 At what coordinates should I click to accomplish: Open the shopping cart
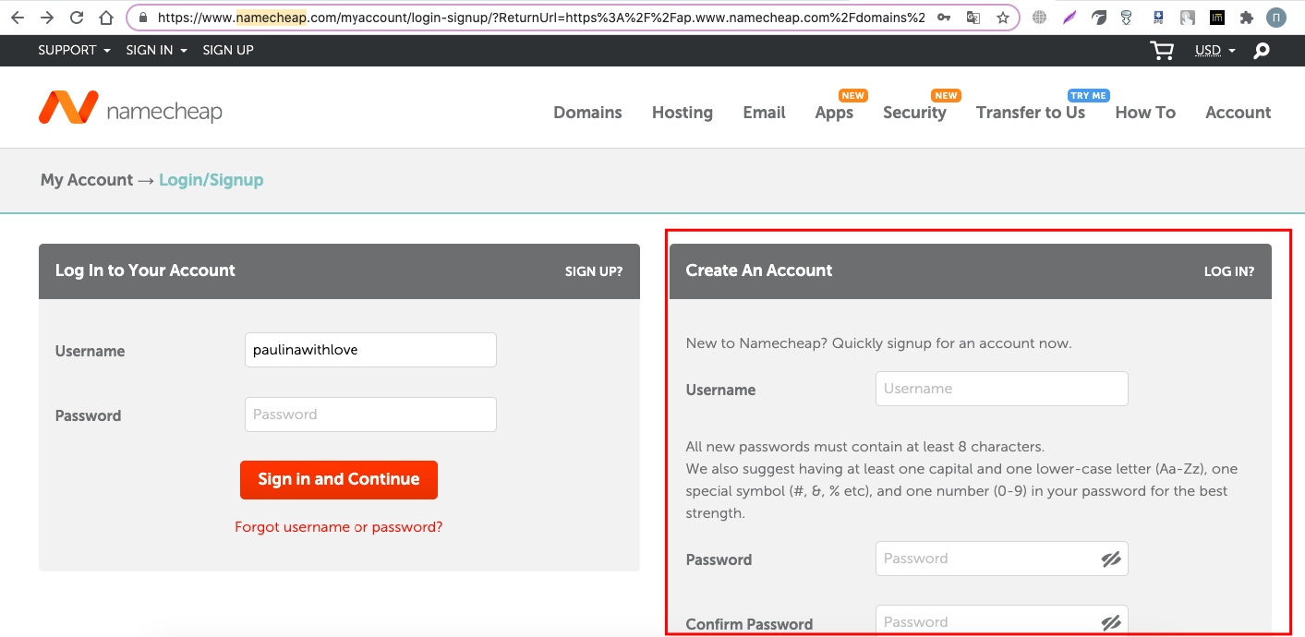pos(1162,51)
